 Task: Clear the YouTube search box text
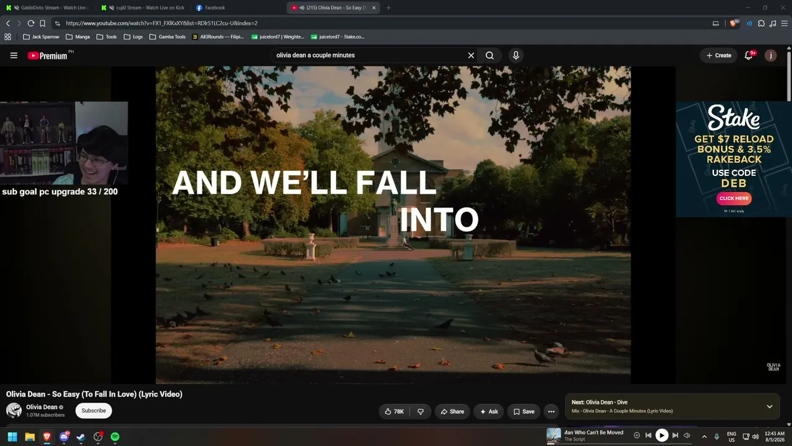(471, 55)
